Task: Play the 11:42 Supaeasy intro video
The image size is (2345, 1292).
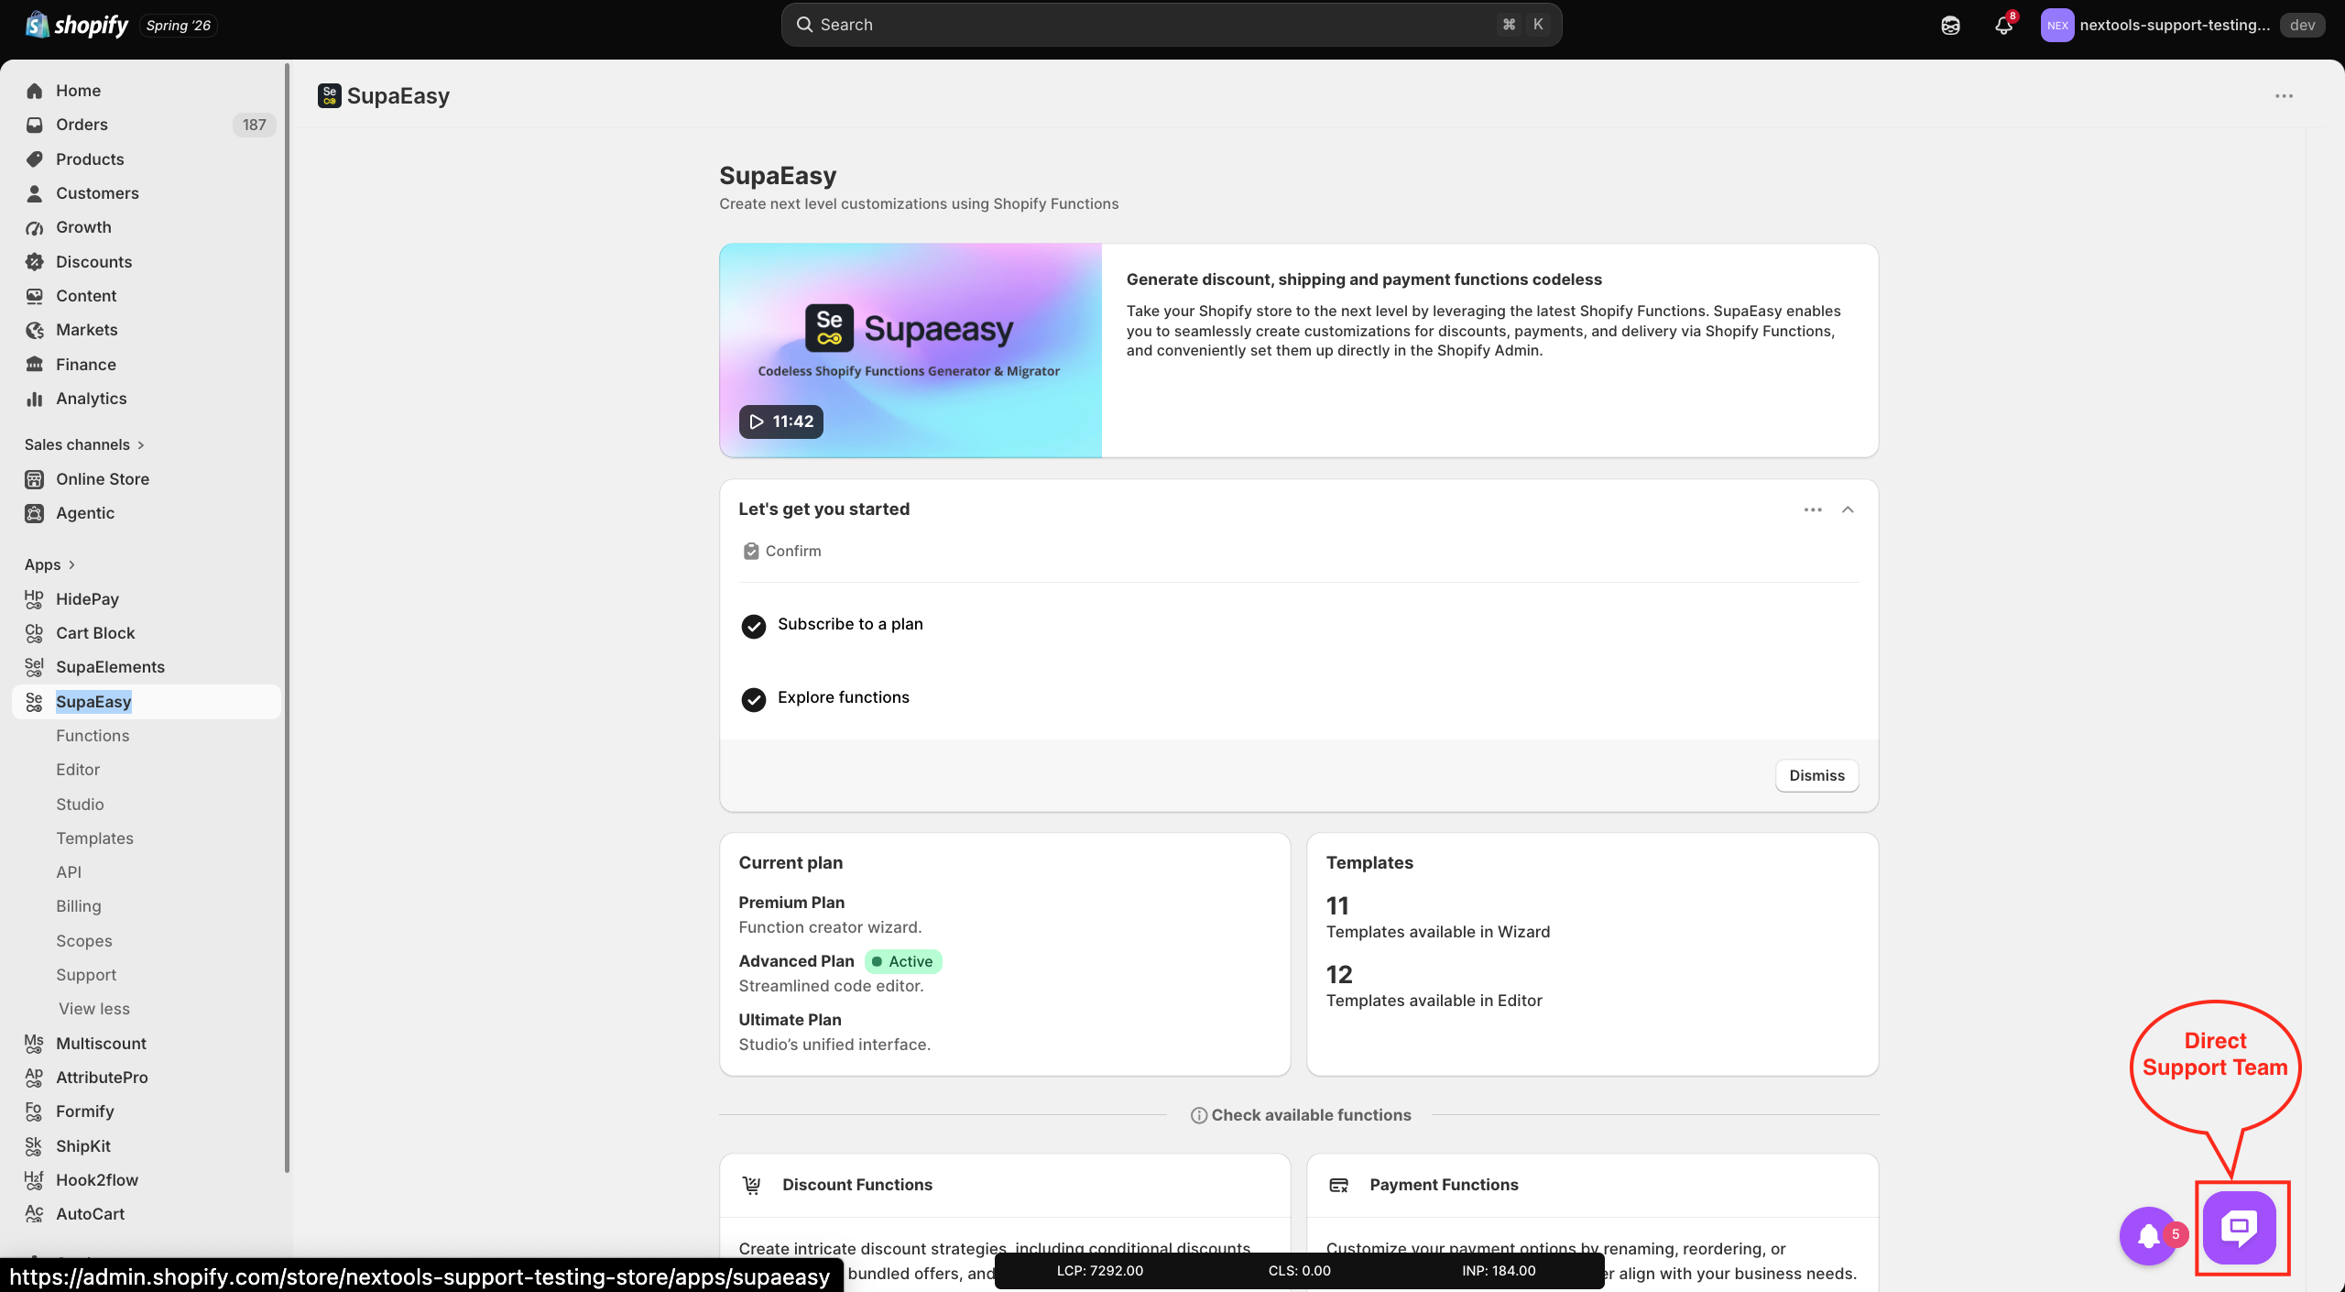Action: coord(781,422)
